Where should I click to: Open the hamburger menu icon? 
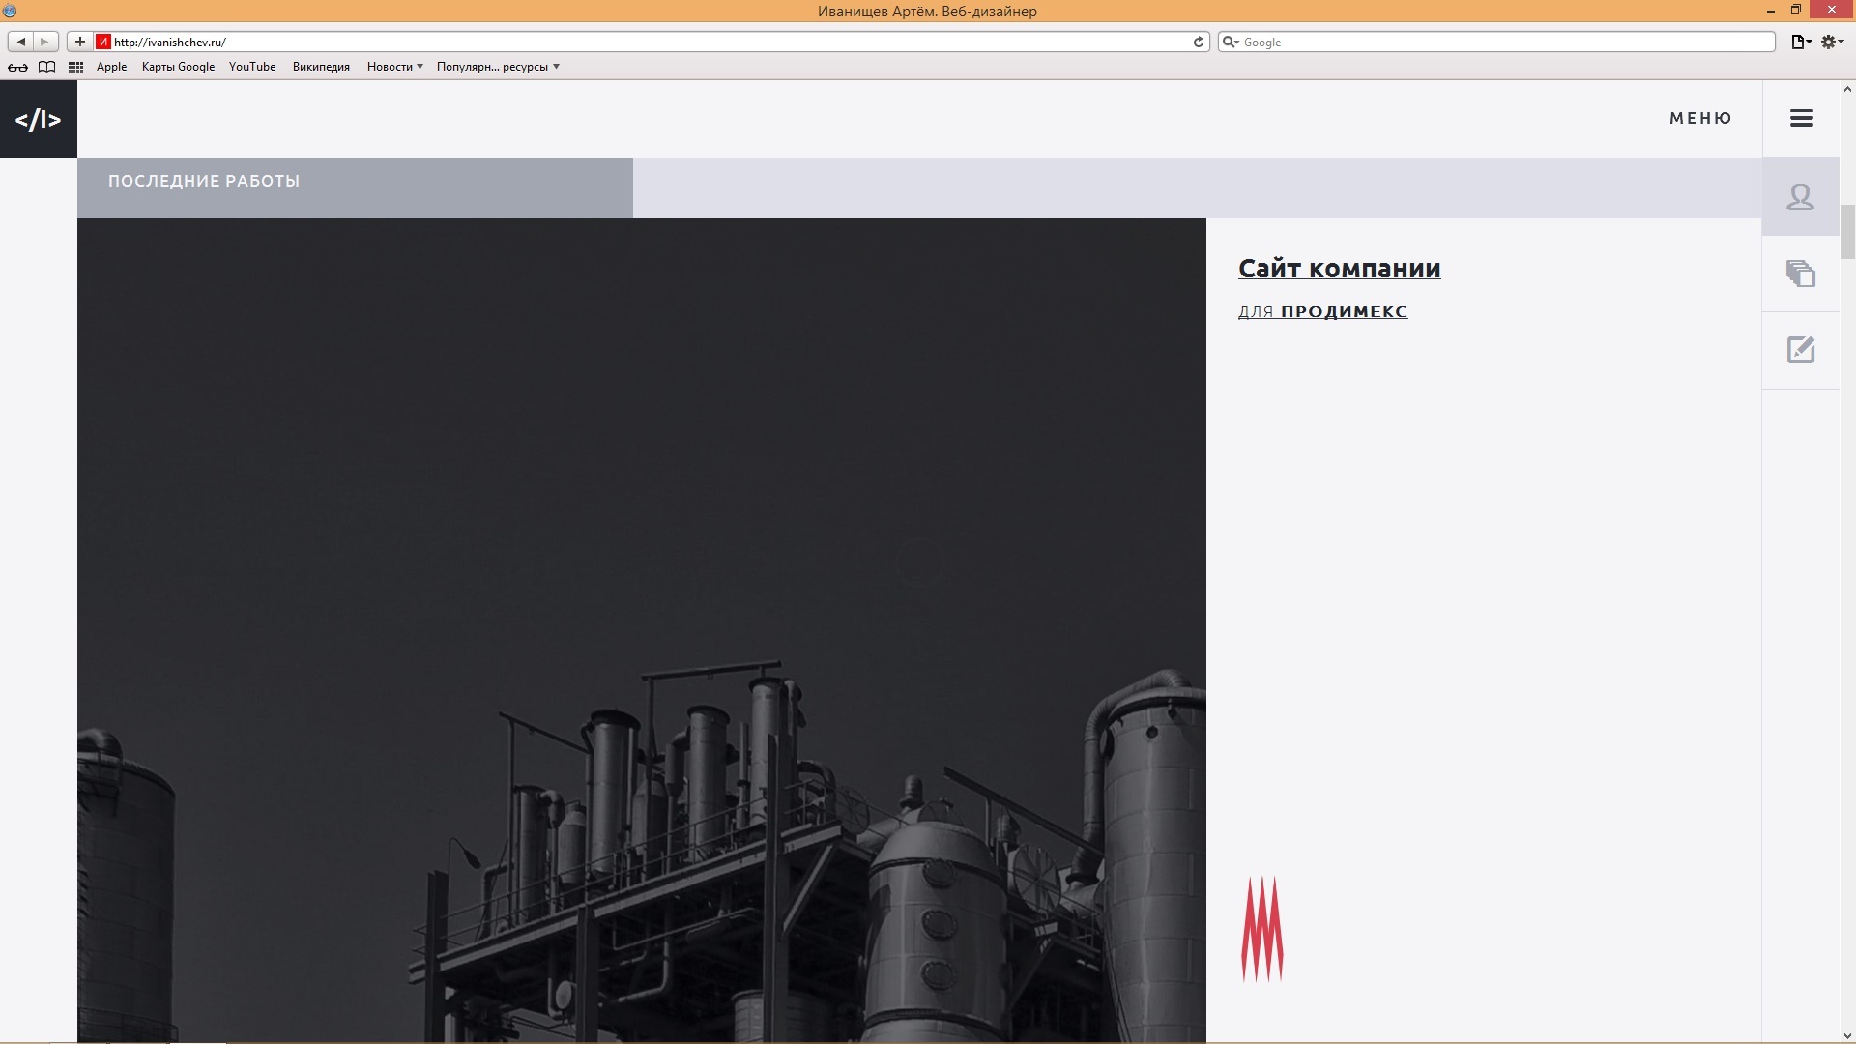click(x=1801, y=118)
